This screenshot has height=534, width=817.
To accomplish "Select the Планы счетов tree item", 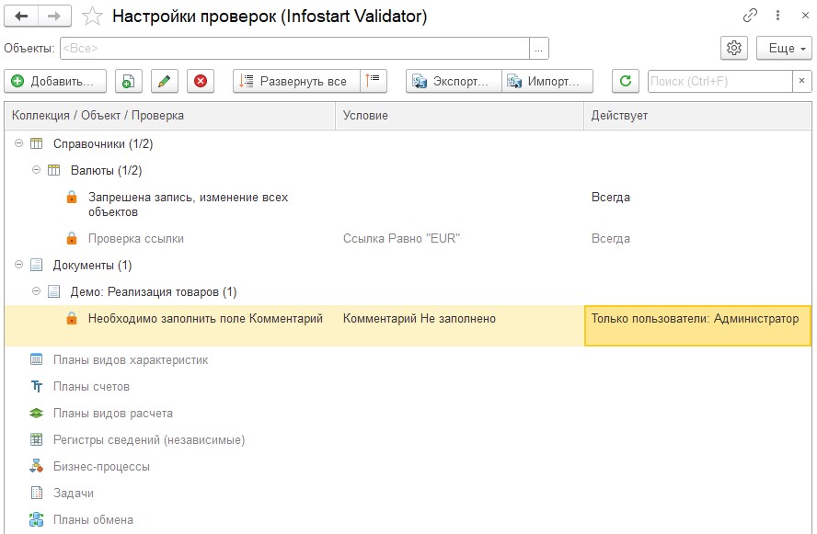I will 91,387.
